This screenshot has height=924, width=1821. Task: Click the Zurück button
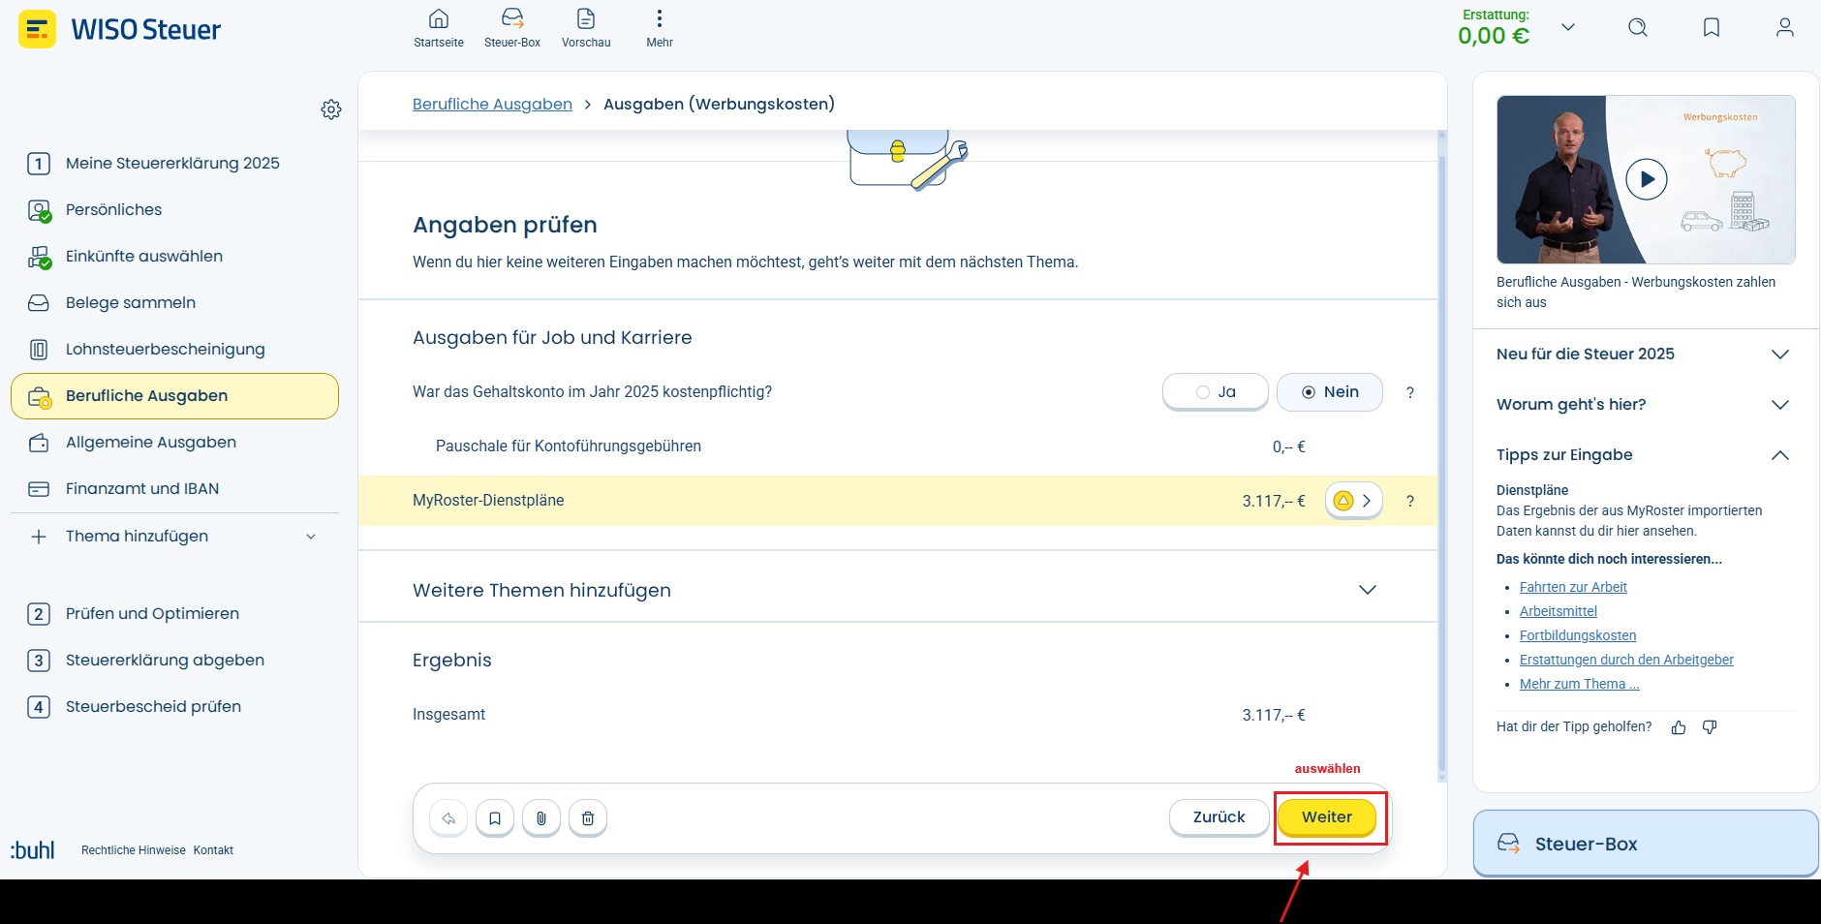[1219, 817]
